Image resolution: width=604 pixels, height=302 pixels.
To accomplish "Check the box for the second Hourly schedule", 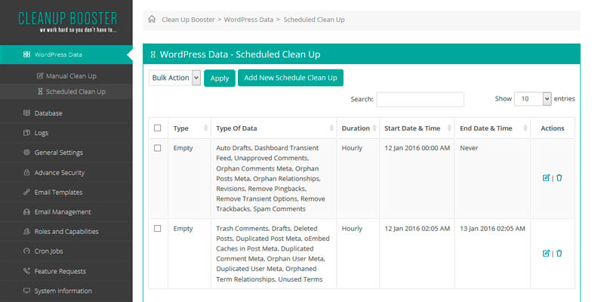I will [x=158, y=228].
